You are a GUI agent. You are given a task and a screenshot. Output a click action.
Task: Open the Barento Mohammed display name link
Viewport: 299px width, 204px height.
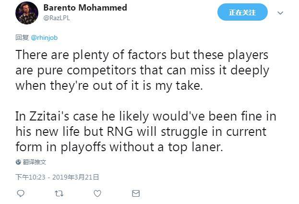(85, 8)
